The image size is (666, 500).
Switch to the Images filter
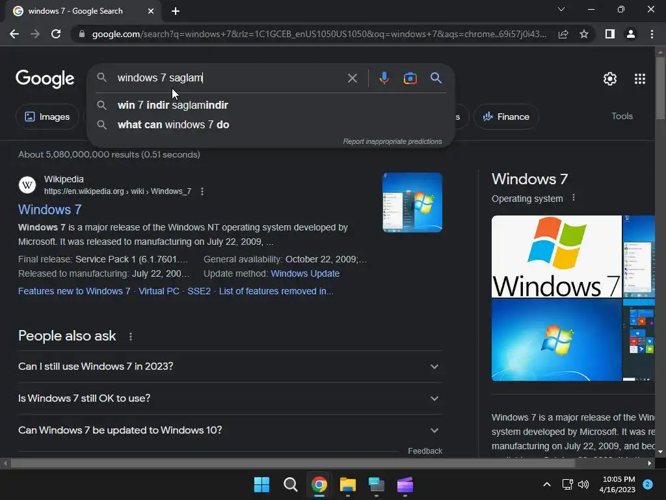(x=47, y=117)
